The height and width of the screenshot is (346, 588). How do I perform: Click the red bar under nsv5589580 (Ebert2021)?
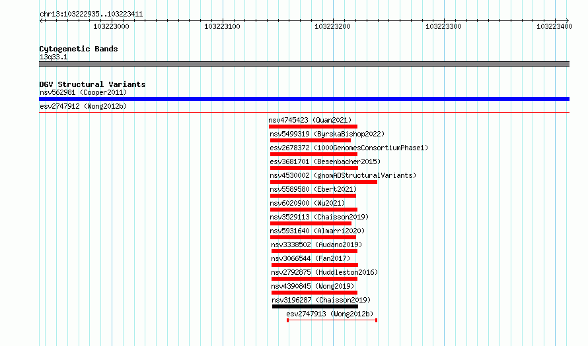312,196
